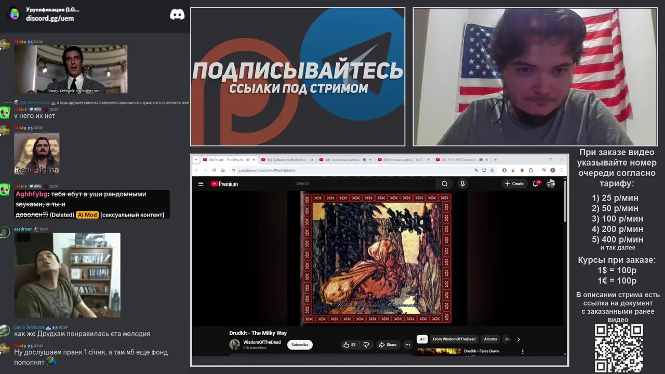Close the Guillaume de Machaut tab
This screenshot has height=374, width=665.
coord(313,159)
